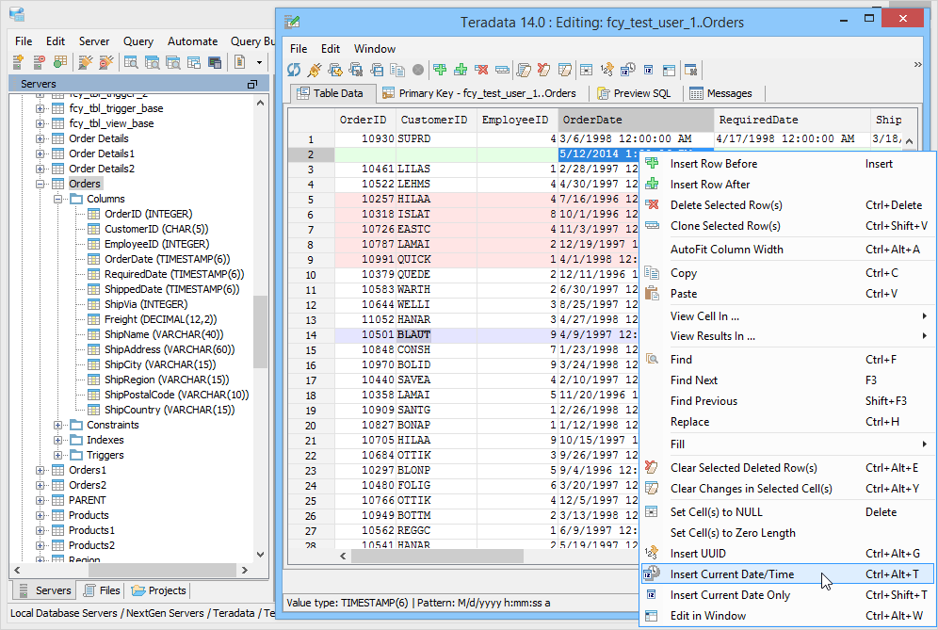Click the data grid horizontal scrollbar thumb
This screenshot has width=938, height=630.
[x=437, y=557]
